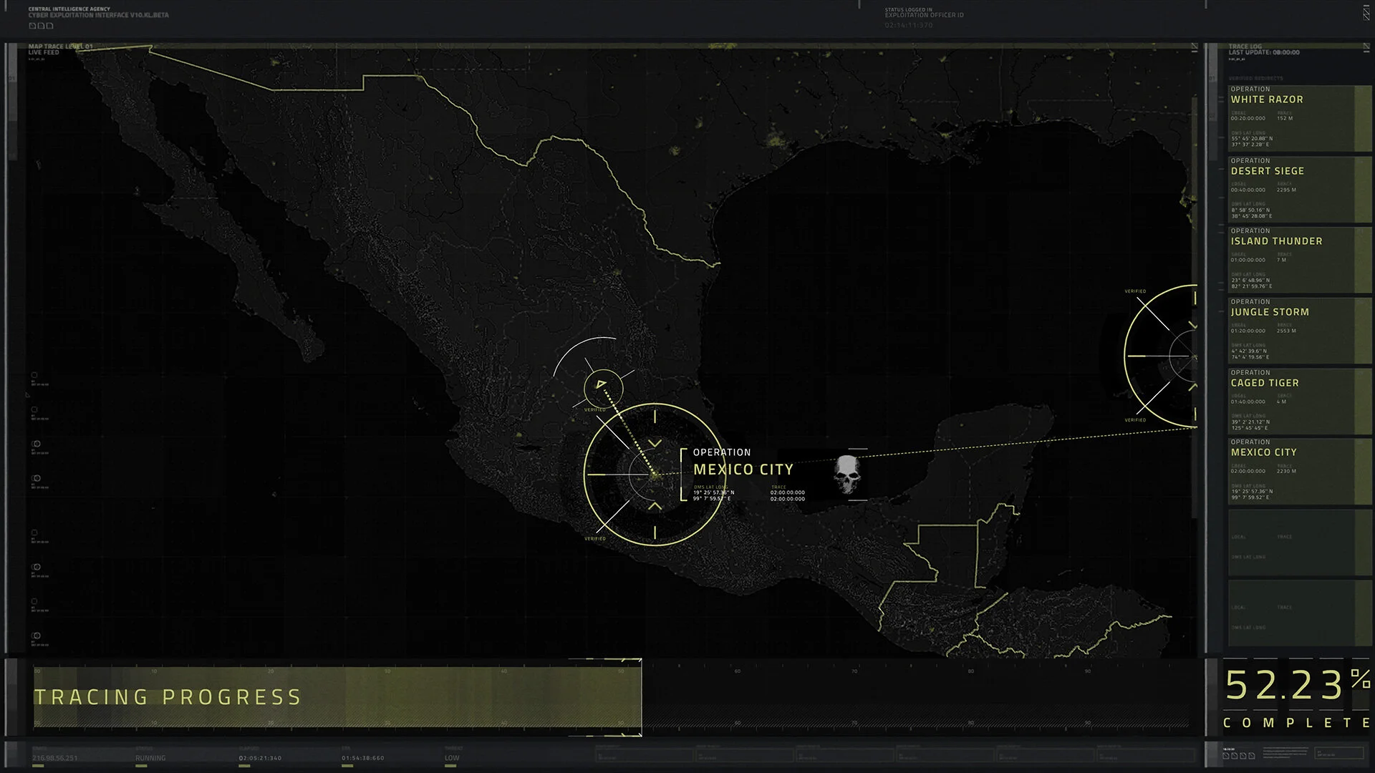Toggle the topmost circle marker on map's left edge
The image size is (1375, 773).
(34, 375)
